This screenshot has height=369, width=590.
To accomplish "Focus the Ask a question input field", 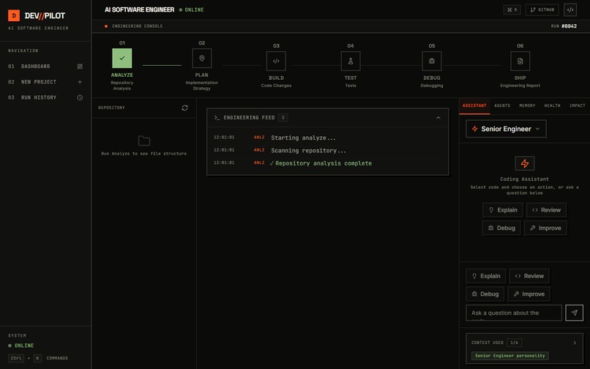I will pyautogui.click(x=514, y=313).
